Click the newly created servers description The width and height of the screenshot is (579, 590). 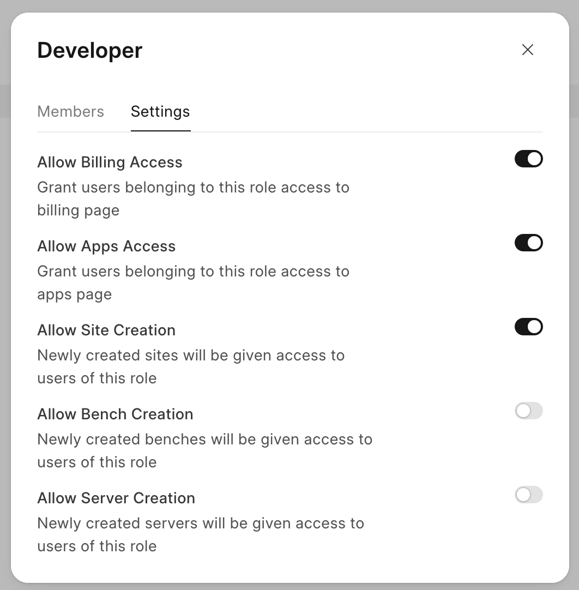tap(201, 534)
